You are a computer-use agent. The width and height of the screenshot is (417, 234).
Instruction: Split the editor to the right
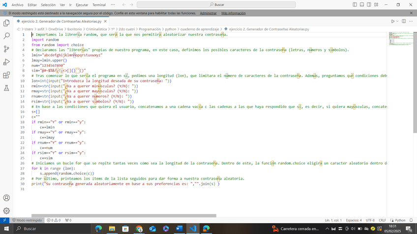pos(404,22)
